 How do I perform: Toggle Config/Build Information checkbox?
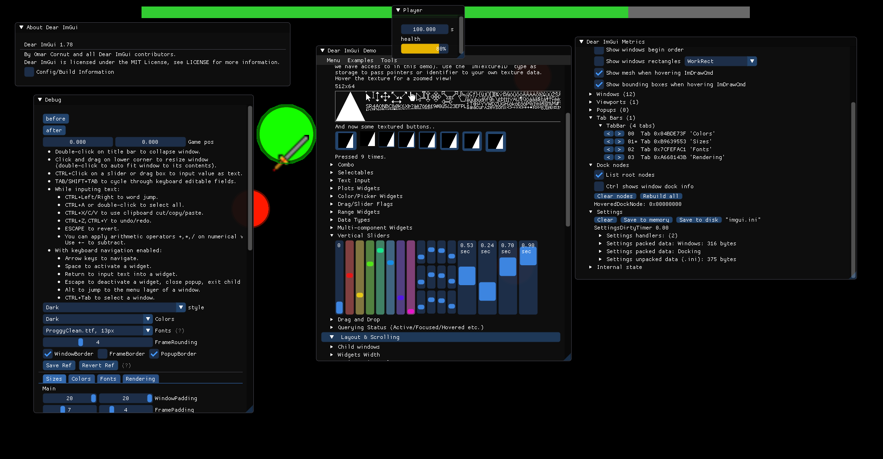(x=29, y=72)
